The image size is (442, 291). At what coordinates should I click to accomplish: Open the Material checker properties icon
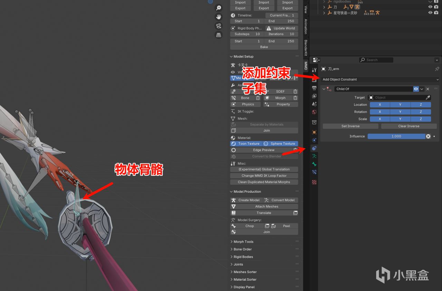pos(314,182)
